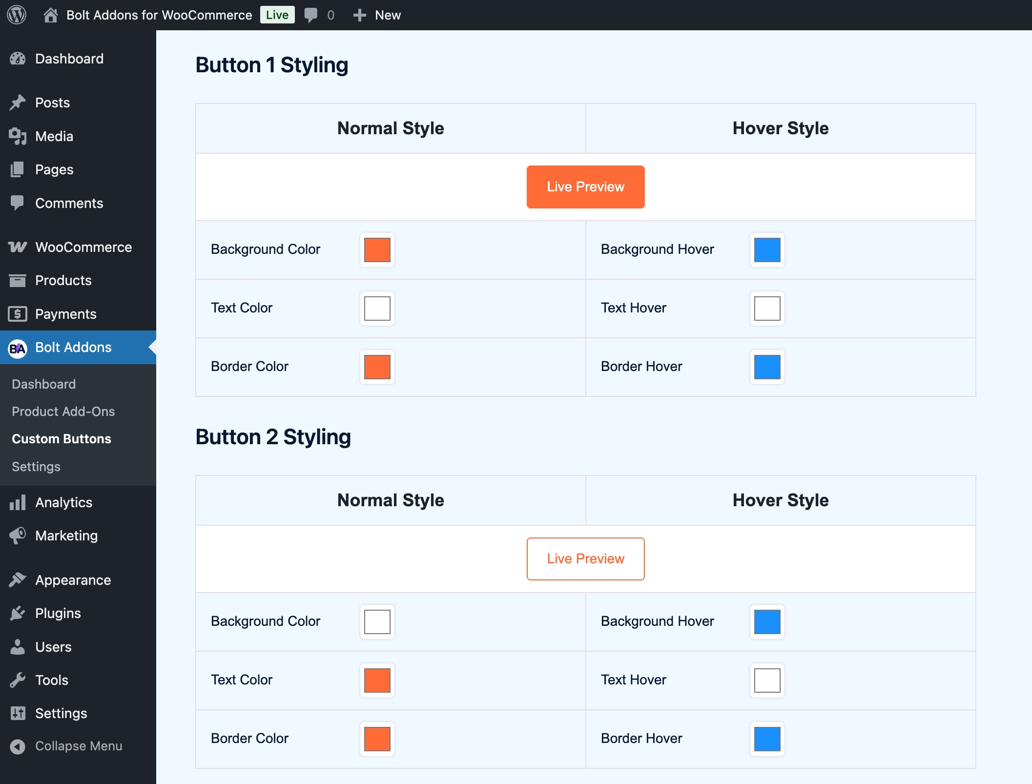Click the Live status badge in admin bar

point(277,15)
